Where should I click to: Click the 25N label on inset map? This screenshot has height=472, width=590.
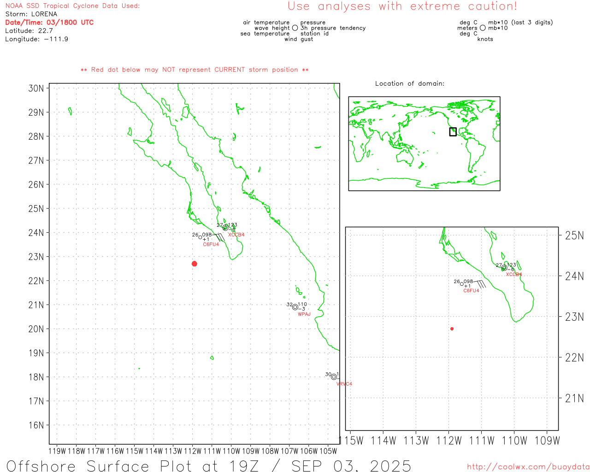point(574,236)
